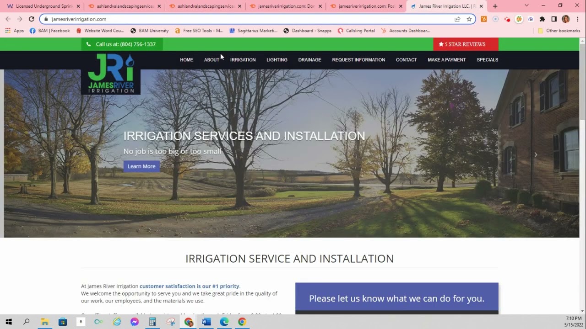Viewport: 586px width, 329px height.
Task: Click the site security icon before the URL
Action: [46, 19]
